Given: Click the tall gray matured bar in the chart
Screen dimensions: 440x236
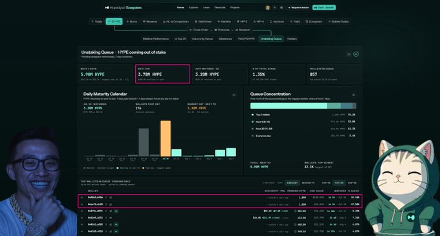Looking at the screenshot, I should click(144, 142).
